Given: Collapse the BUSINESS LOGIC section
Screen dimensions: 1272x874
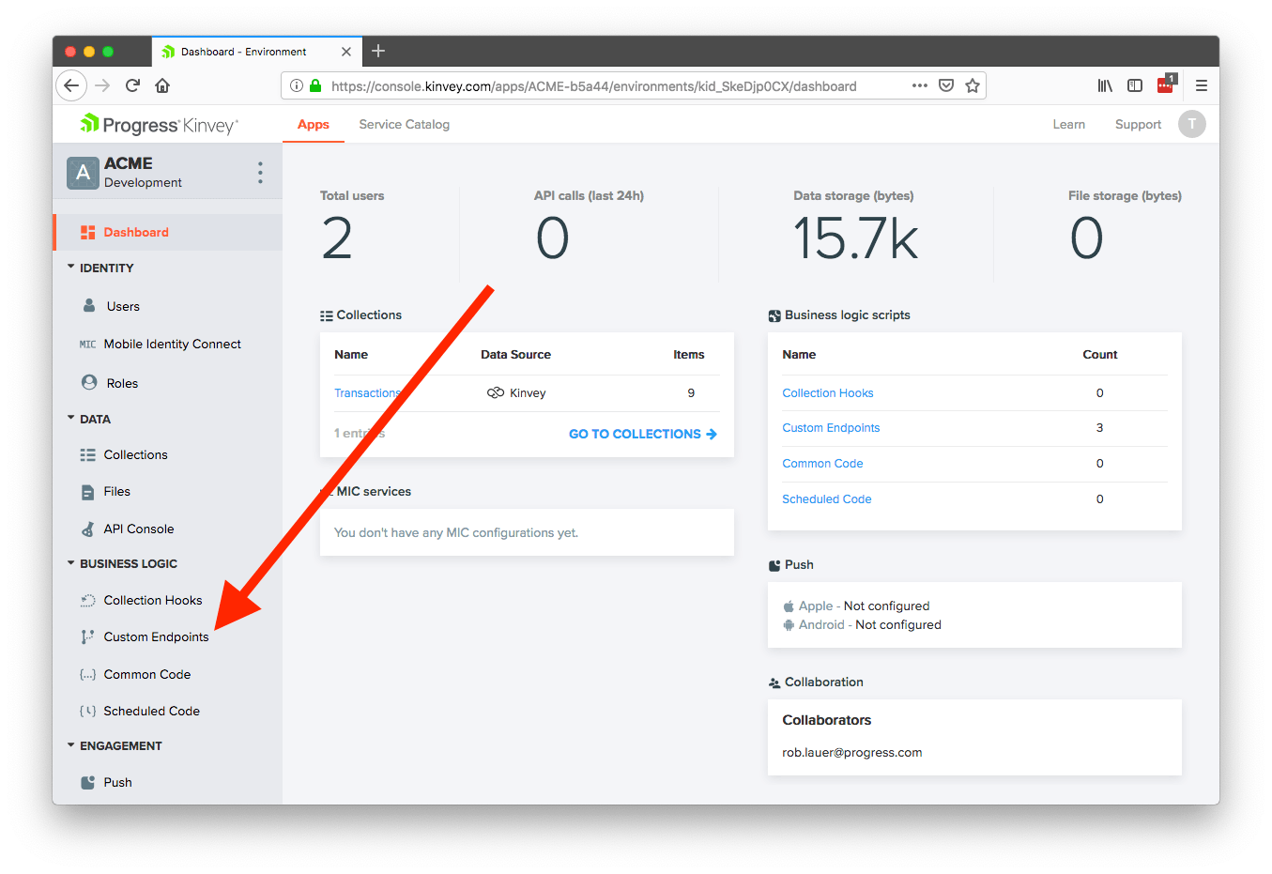Looking at the screenshot, I should click(71, 563).
